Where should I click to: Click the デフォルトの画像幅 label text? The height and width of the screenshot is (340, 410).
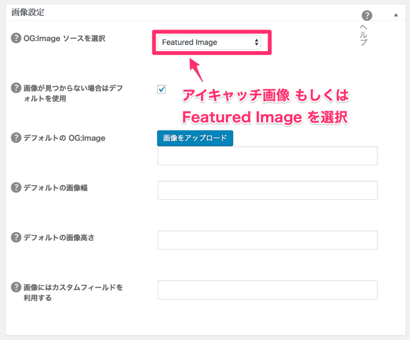point(55,188)
